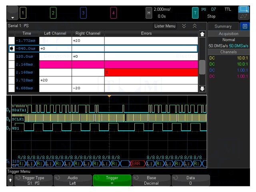Select channel 1 yellow button
256x192 pixels.
(x=23, y=13)
